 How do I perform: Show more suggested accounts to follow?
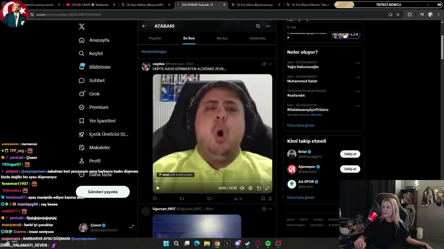301,197
